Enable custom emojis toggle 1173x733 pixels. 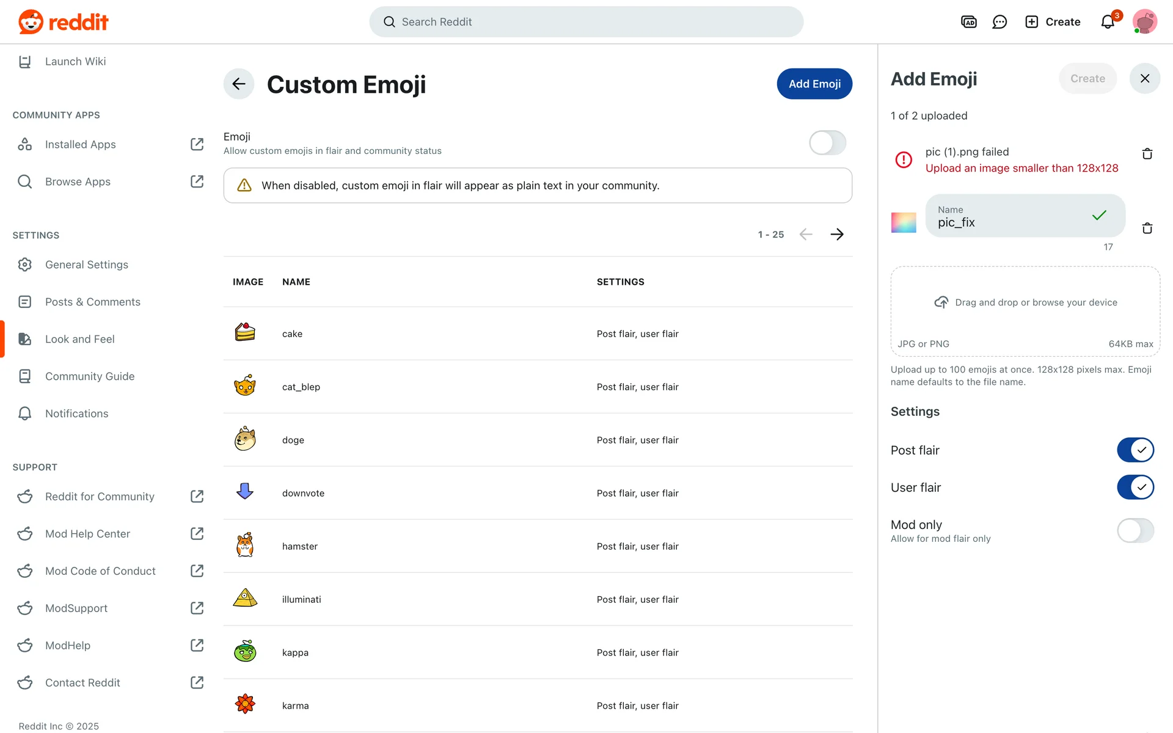click(827, 143)
